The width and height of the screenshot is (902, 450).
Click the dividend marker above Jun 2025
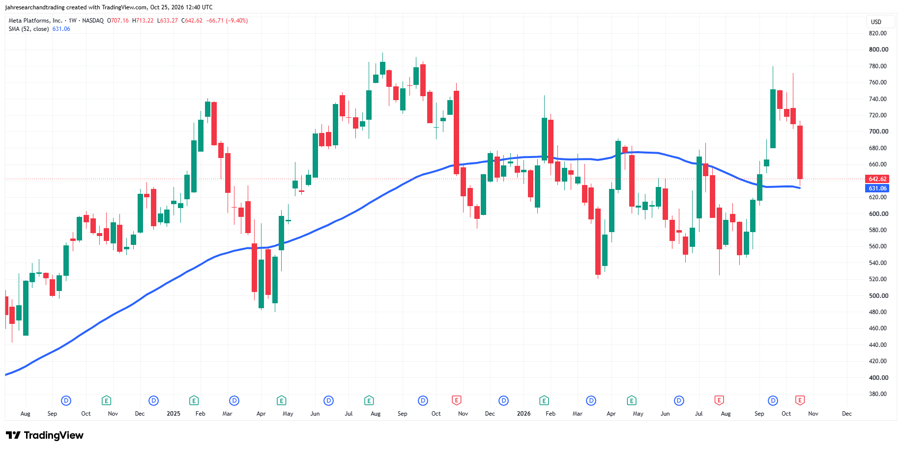[328, 400]
